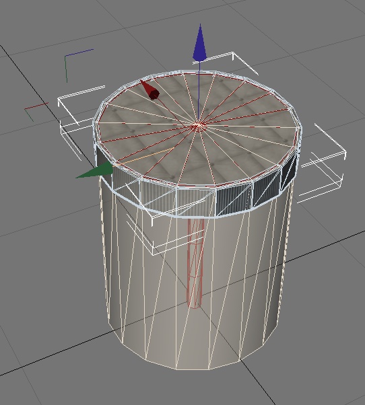Screen dimensions: 365x405
Task: Click the blue Z-axis arrow of gizmo
Action: [x=199, y=43]
